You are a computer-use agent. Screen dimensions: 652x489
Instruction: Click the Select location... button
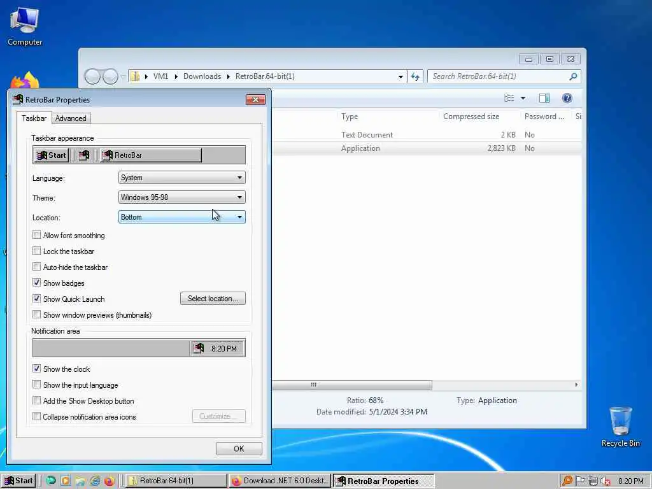(213, 299)
